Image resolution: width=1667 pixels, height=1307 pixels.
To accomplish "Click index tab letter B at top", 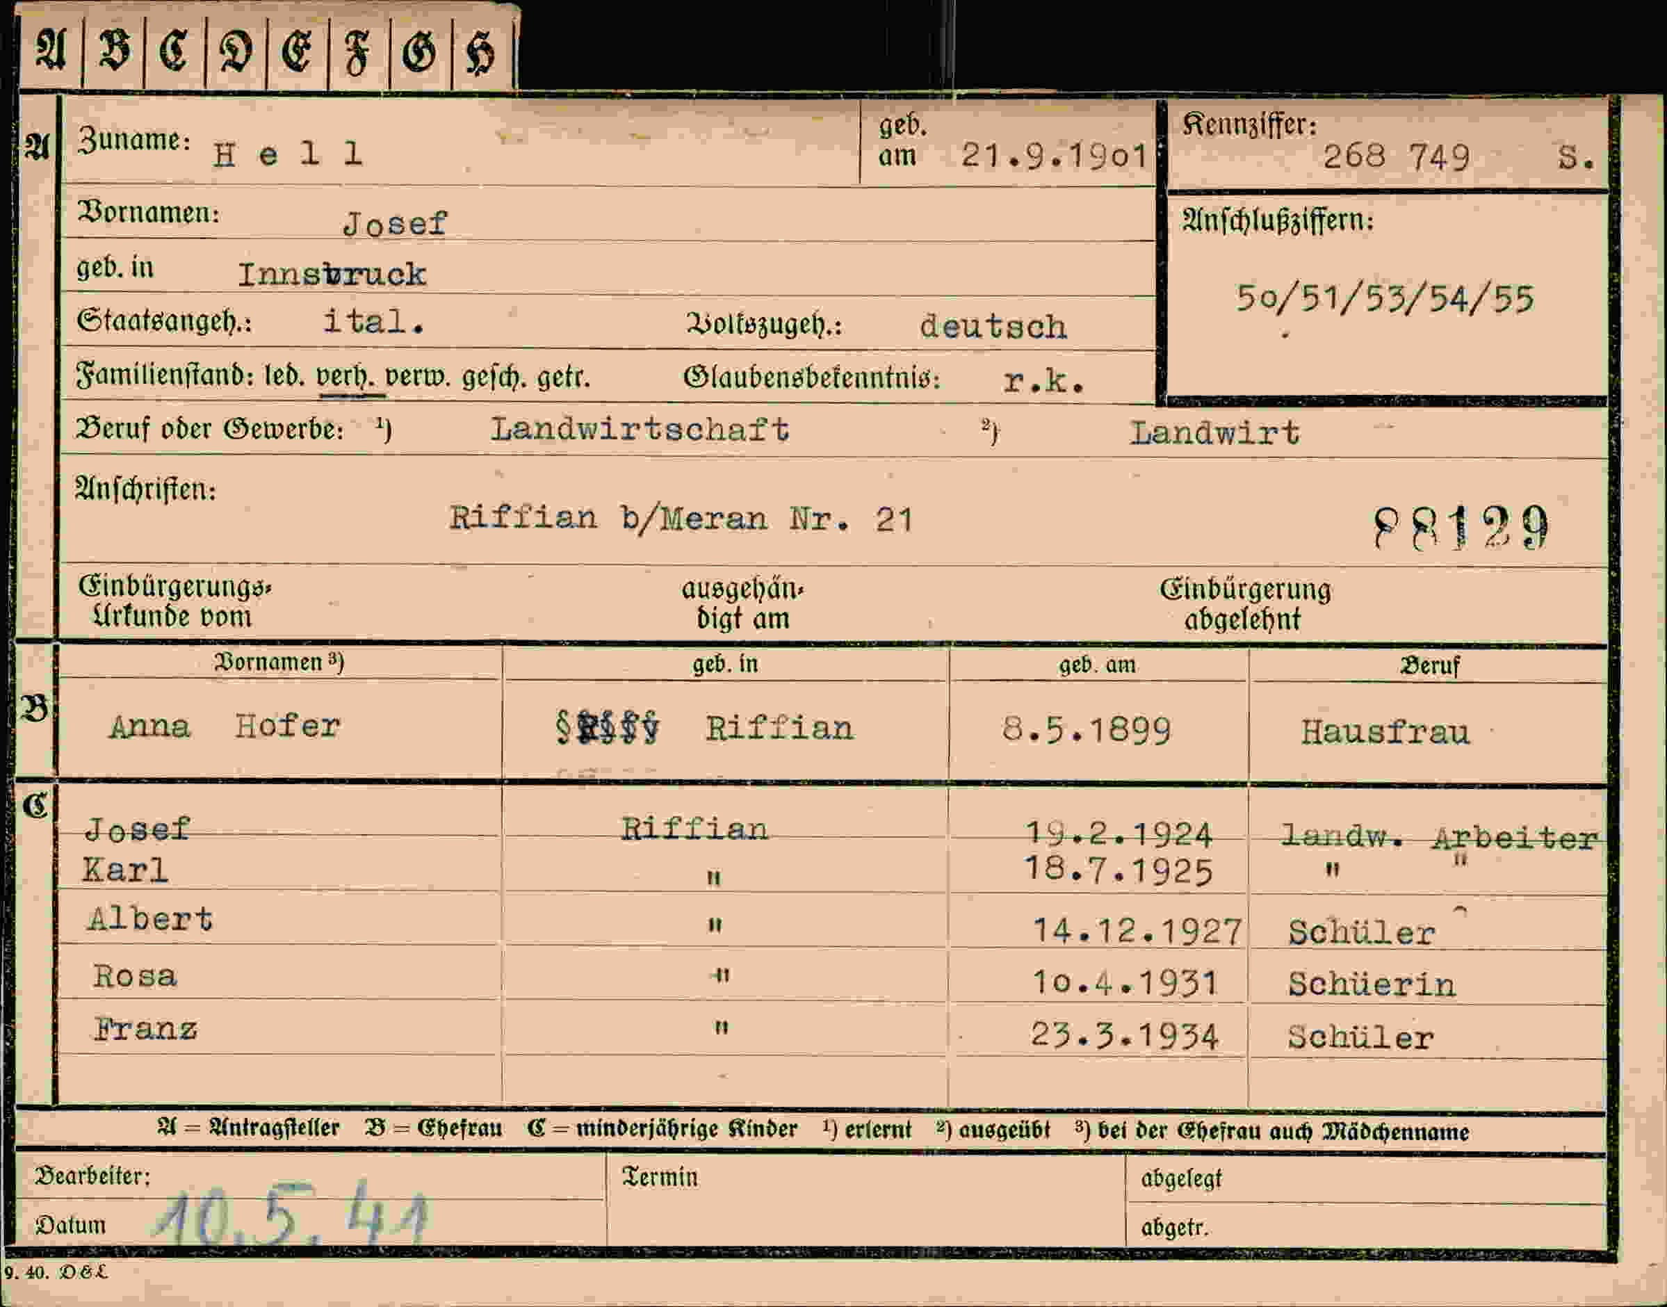I will click(114, 52).
